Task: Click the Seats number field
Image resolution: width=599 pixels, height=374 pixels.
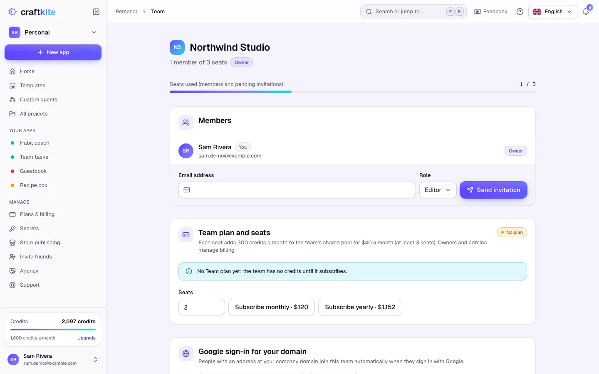Action: (202, 307)
